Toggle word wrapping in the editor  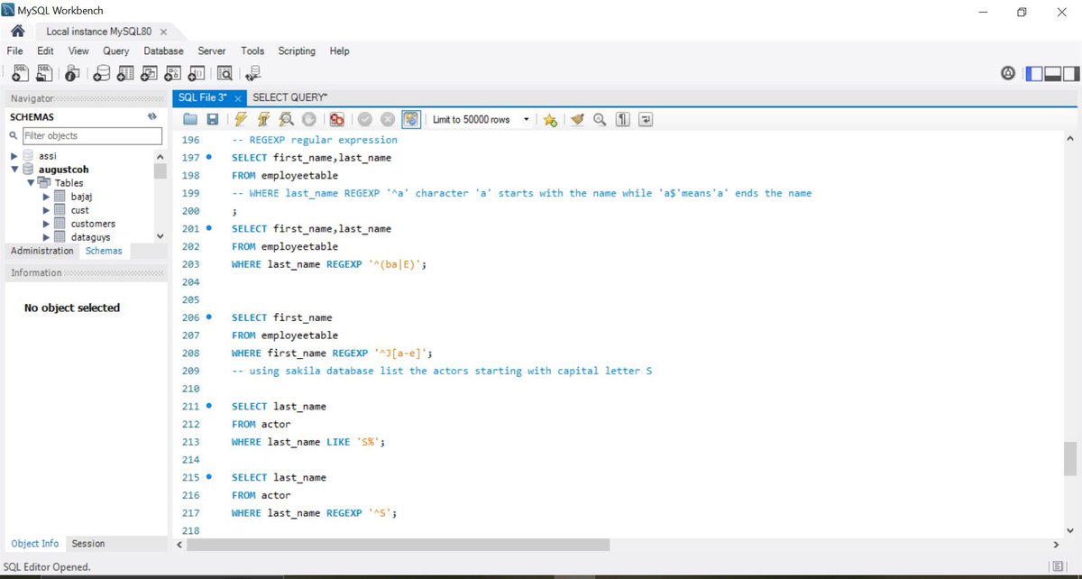[646, 118]
